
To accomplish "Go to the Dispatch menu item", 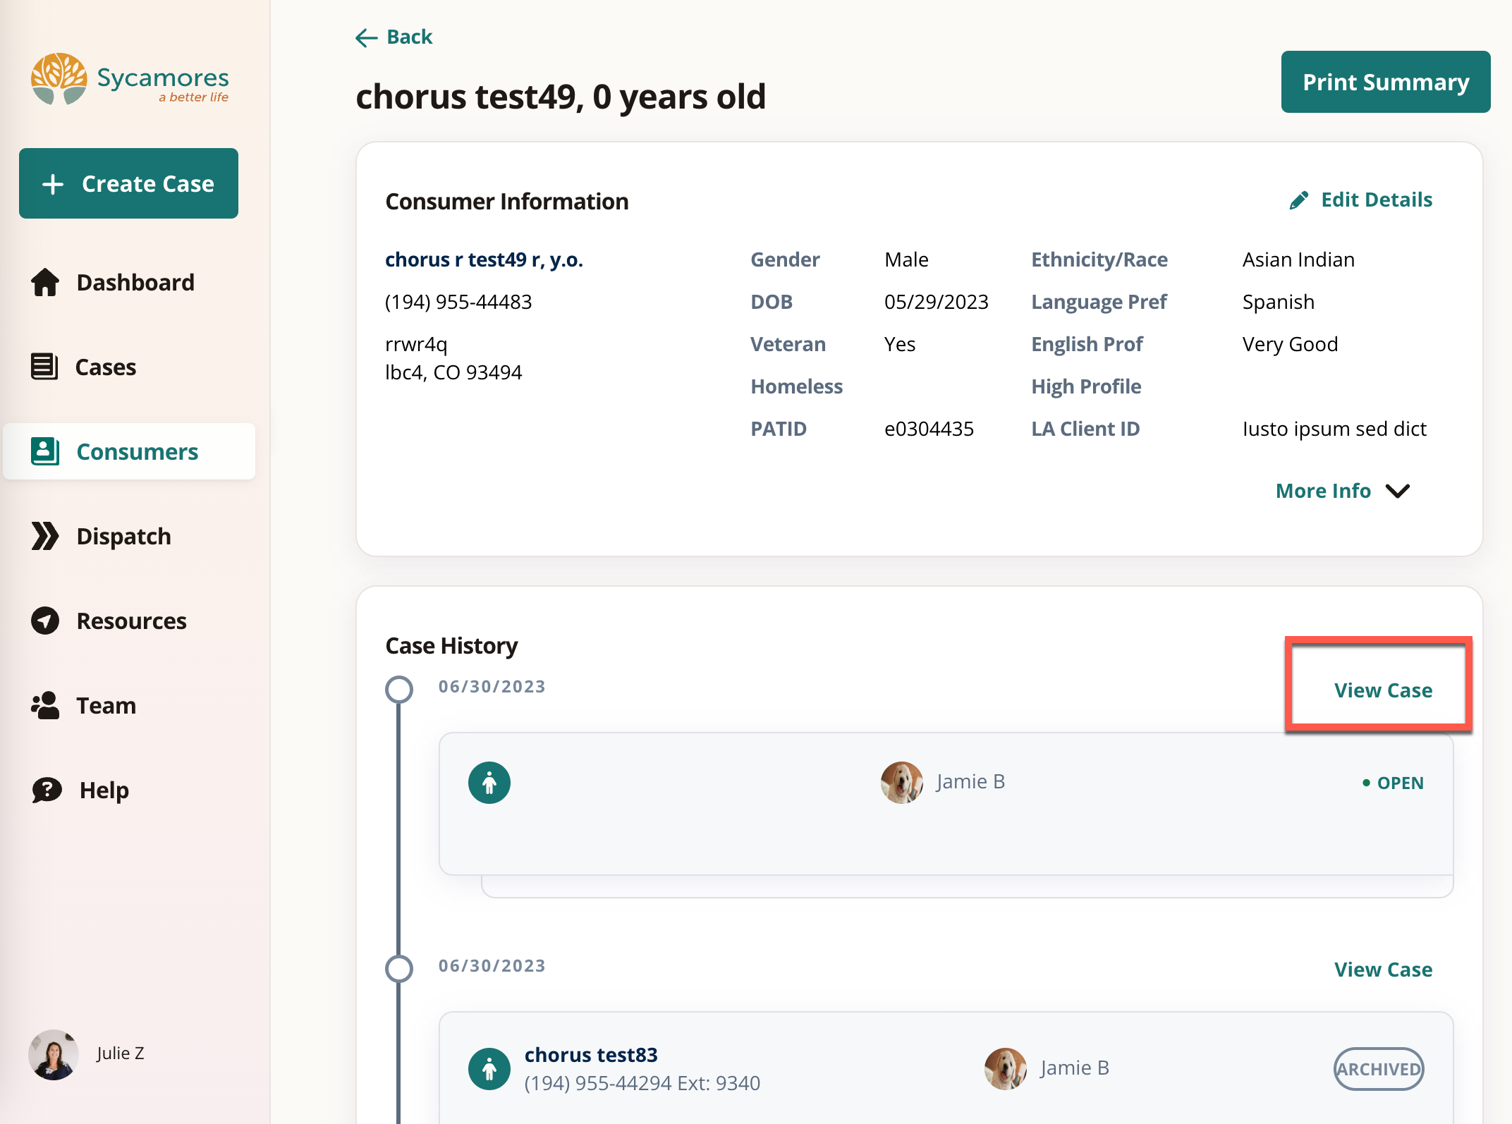I will click(x=129, y=536).
